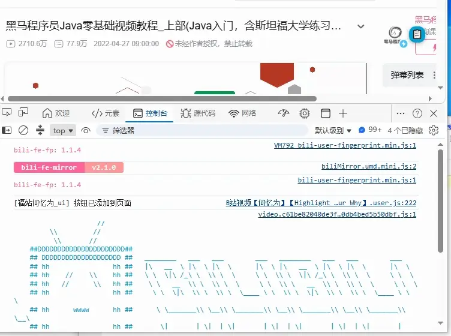Click the 2710.6万 play count
The height and width of the screenshot is (336, 451).
pos(26,44)
